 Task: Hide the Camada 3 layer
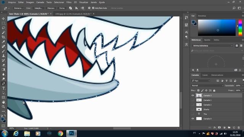point(193,96)
